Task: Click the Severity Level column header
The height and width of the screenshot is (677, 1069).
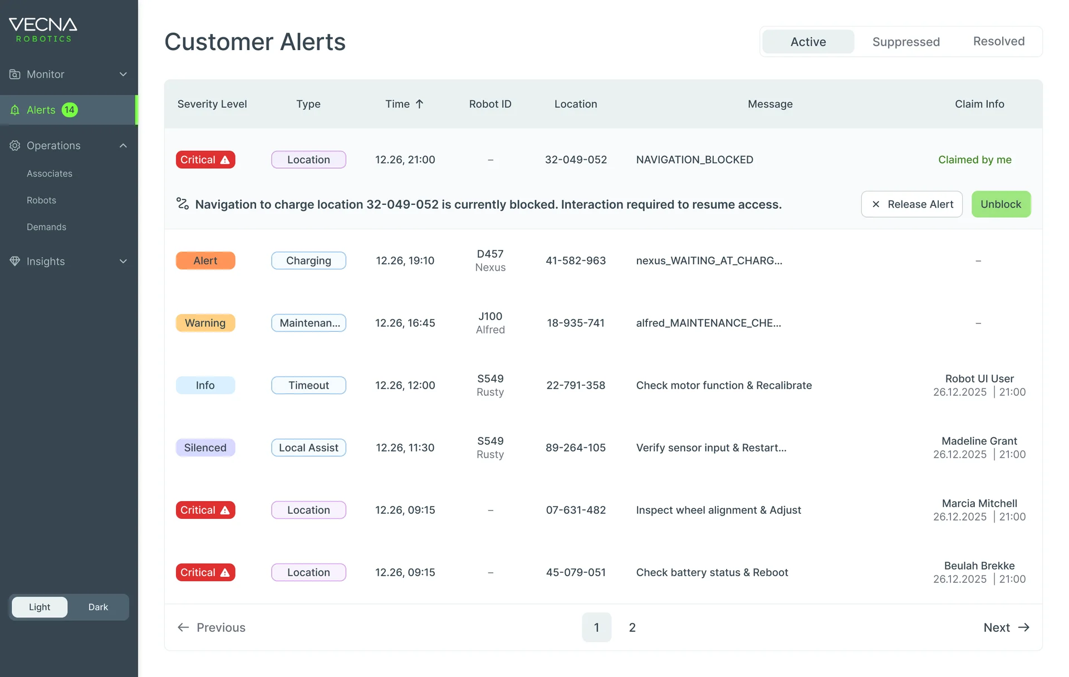Action: 212,104
